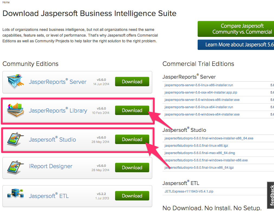This screenshot has height=211, width=274.
Task: Open Compare Jaspersoft Community vs. Commercial
Action: coord(236,29)
